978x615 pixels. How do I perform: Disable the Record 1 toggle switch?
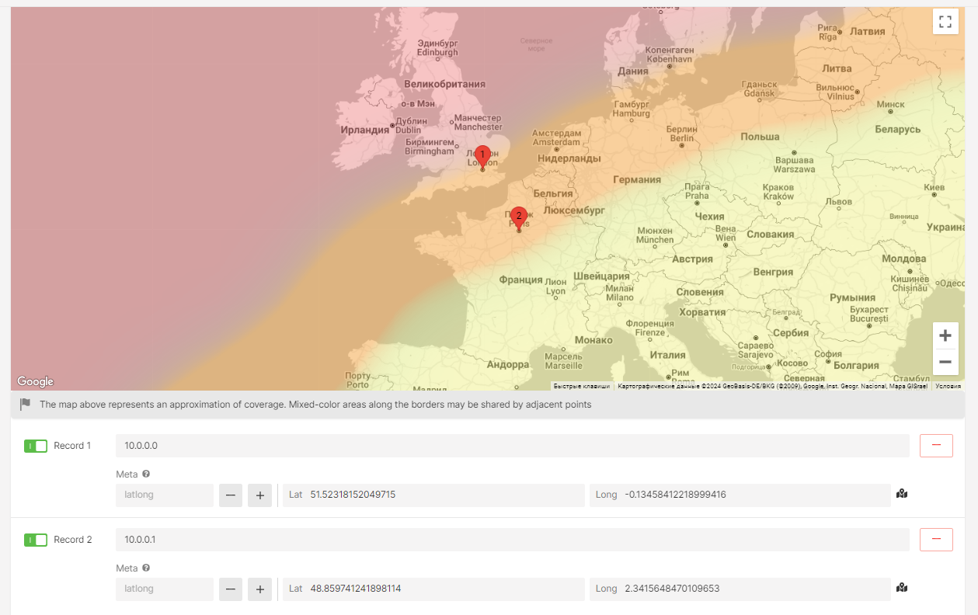click(36, 446)
